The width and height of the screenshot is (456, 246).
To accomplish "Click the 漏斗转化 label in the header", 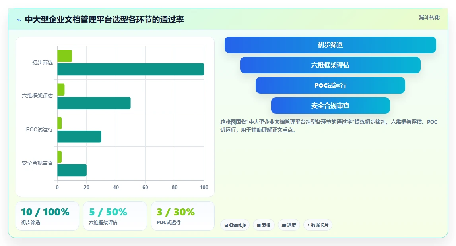I will (429, 18).
